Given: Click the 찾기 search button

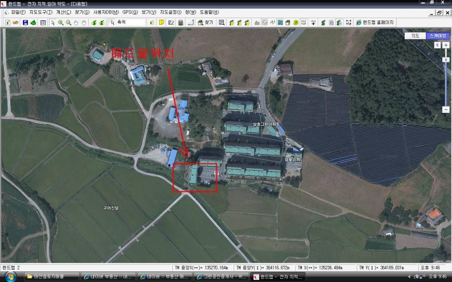Looking at the screenshot, I should pyautogui.click(x=206, y=23).
